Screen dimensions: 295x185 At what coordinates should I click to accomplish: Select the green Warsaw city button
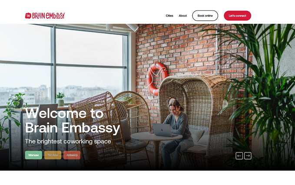[33, 155]
